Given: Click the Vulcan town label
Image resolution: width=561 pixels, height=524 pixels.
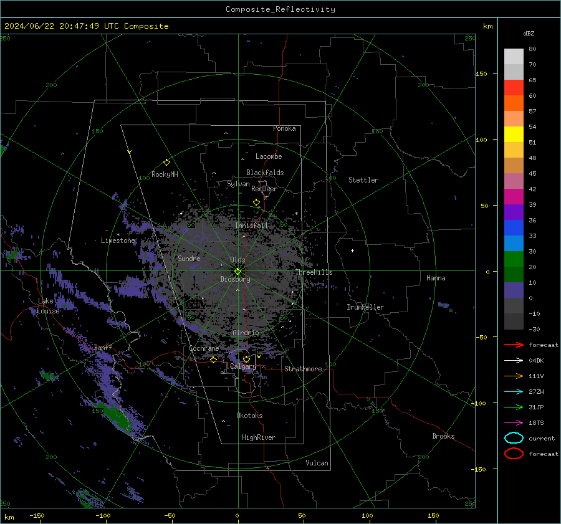Looking at the screenshot, I should coord(317,463).
